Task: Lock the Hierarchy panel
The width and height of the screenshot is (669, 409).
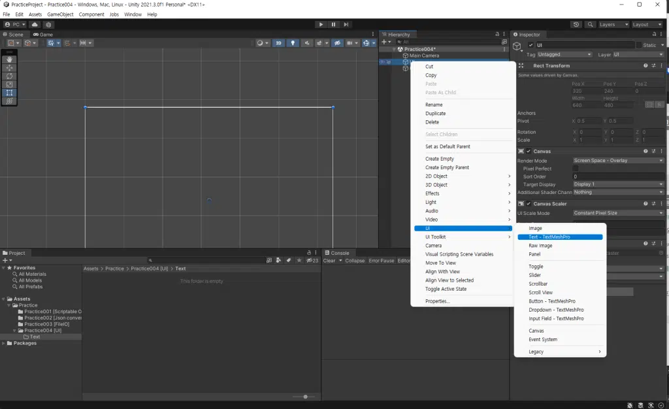Action: tap(497, 34)
